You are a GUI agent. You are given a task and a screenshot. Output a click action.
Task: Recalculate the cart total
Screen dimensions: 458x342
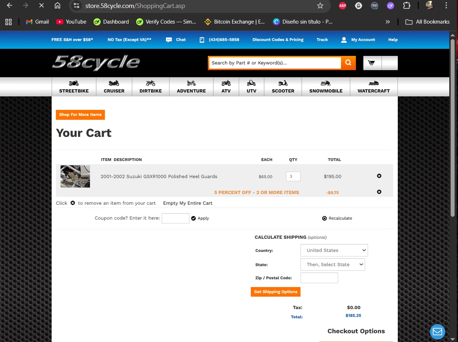point(337,218)
